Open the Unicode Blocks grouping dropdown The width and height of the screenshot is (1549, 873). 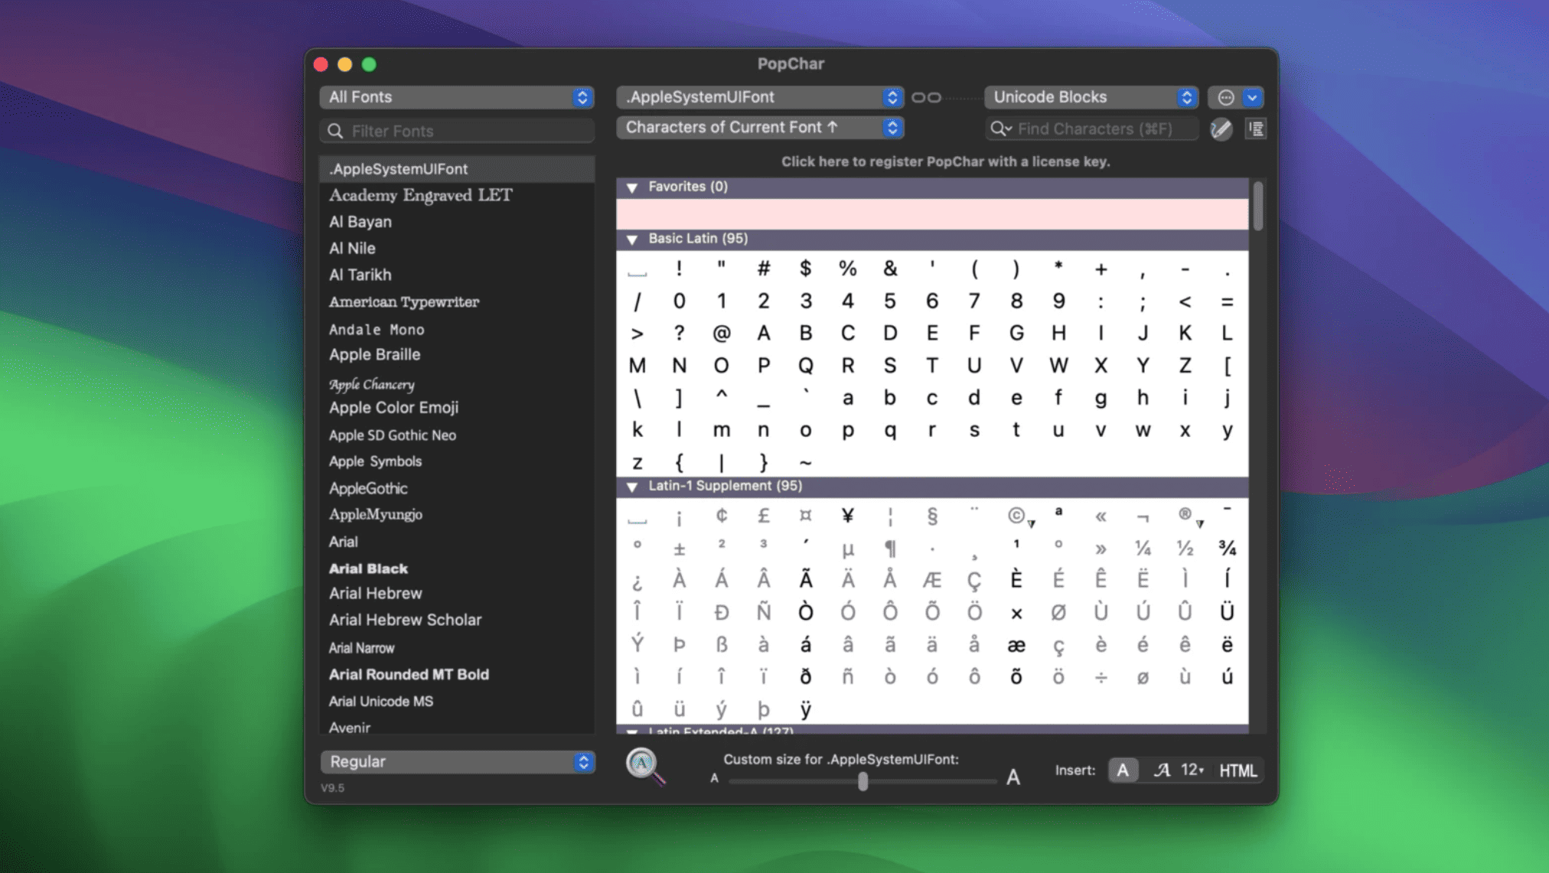[1091, 97]
